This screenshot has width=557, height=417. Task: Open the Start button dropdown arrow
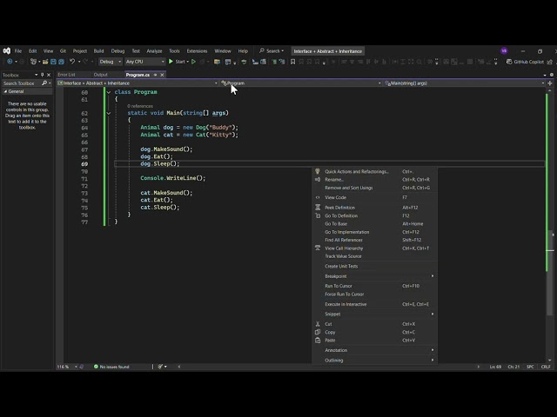click(x=188, y=62)
